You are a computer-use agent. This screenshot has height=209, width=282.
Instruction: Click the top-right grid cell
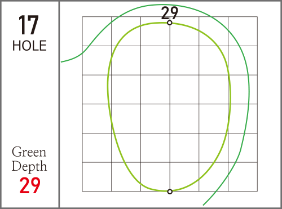[x=243, y=32]
